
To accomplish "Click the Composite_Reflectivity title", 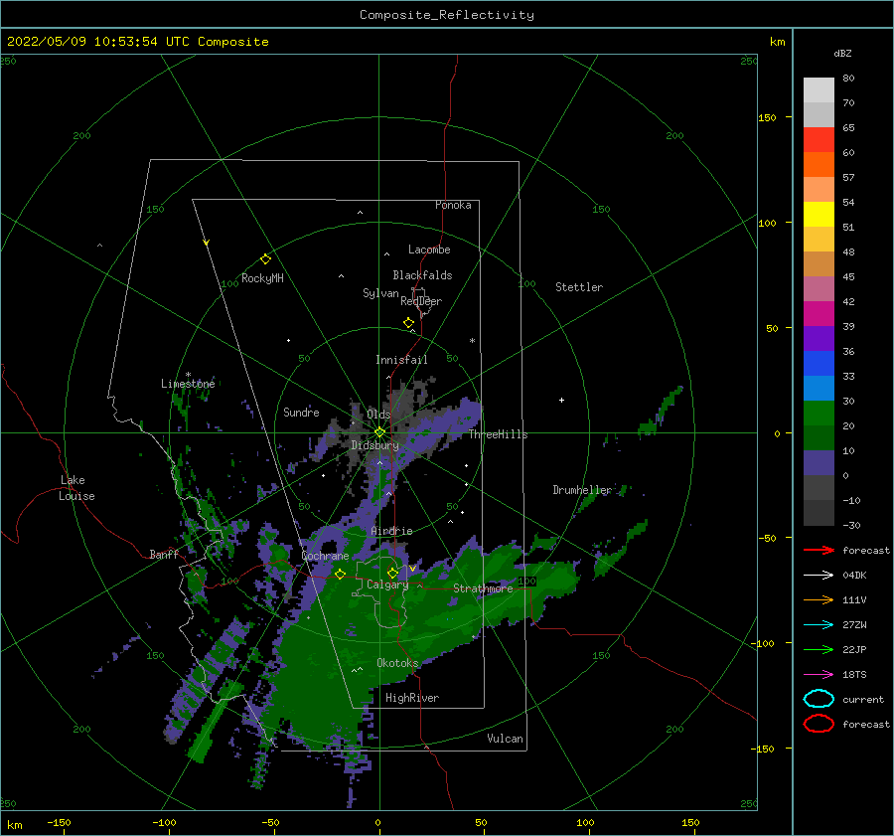I will [447, 15].
